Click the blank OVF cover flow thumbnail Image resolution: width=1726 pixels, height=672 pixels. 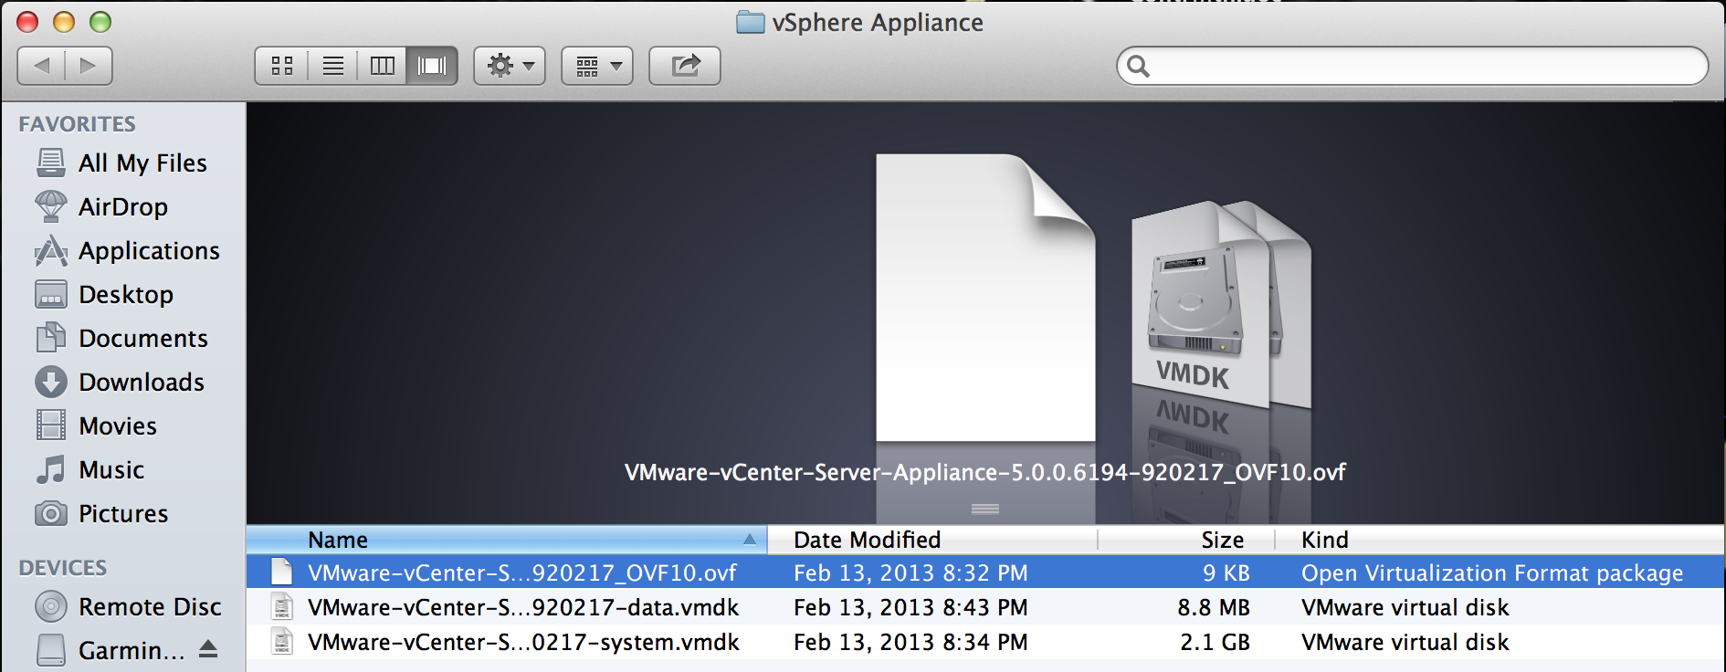click(x=985, y=298)
